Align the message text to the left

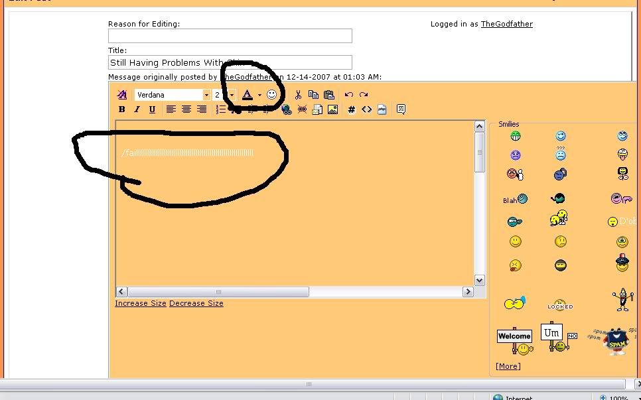(x=171, y=109)
